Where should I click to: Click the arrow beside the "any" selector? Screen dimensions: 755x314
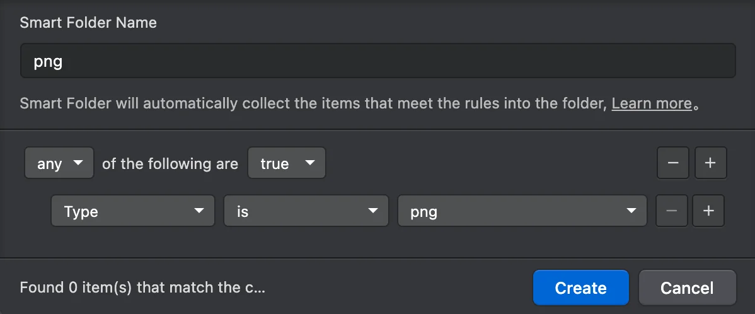pyautogui.click(x=78, y=163)
